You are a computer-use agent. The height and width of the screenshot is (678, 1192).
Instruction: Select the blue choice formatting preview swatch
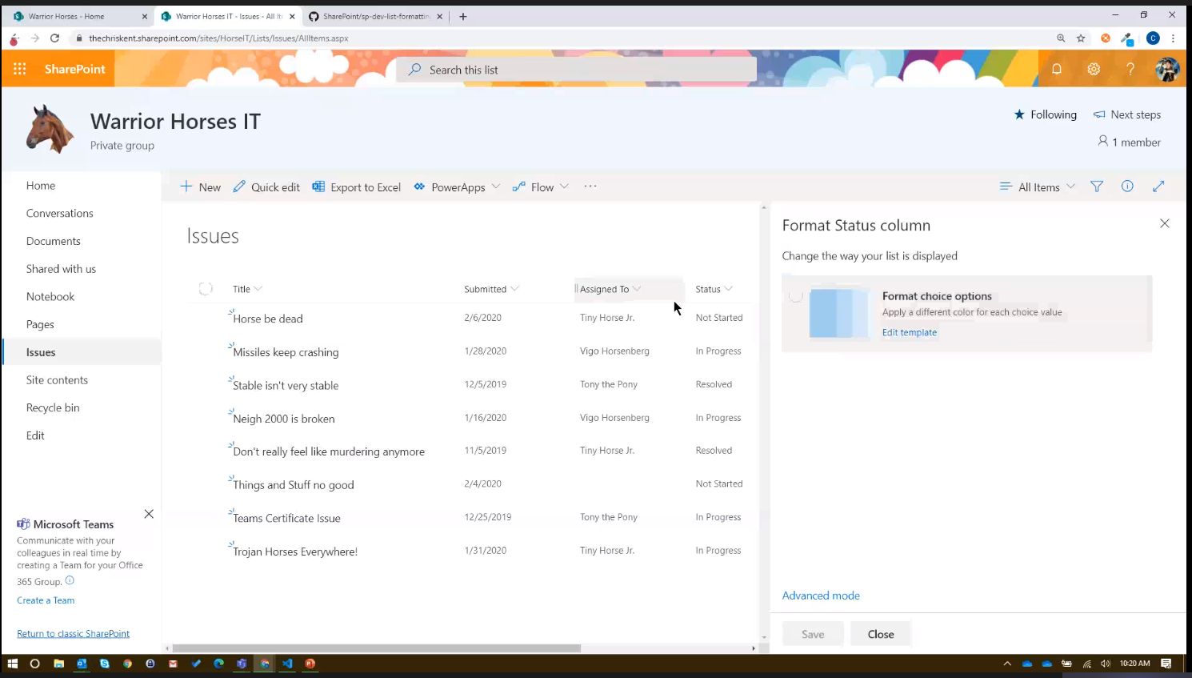838,312
